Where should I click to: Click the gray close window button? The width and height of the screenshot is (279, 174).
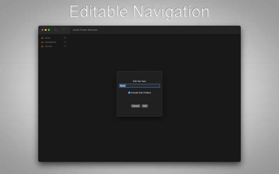[42, 30]
